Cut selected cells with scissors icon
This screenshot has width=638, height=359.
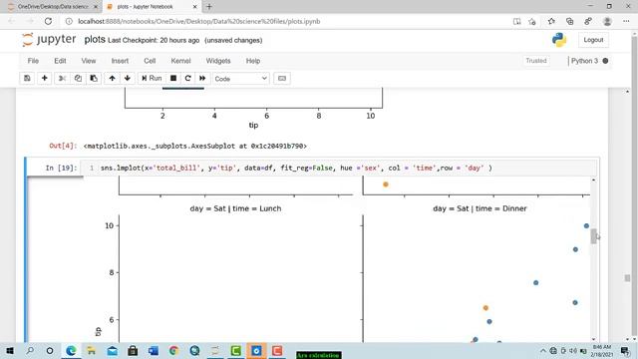(62, 78)
